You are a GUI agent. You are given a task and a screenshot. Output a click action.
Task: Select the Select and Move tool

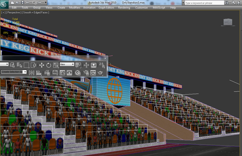tap(41, 65)
